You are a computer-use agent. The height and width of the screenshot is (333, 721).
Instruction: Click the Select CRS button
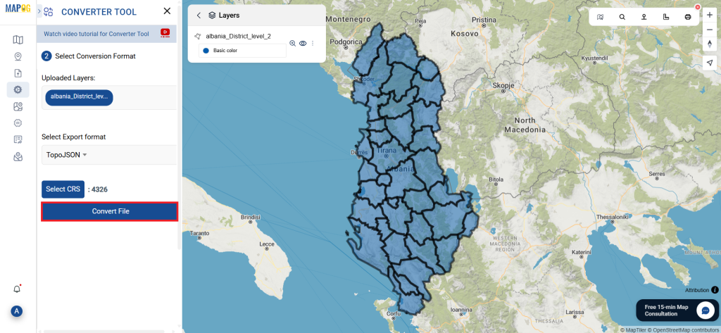(63, 189)
